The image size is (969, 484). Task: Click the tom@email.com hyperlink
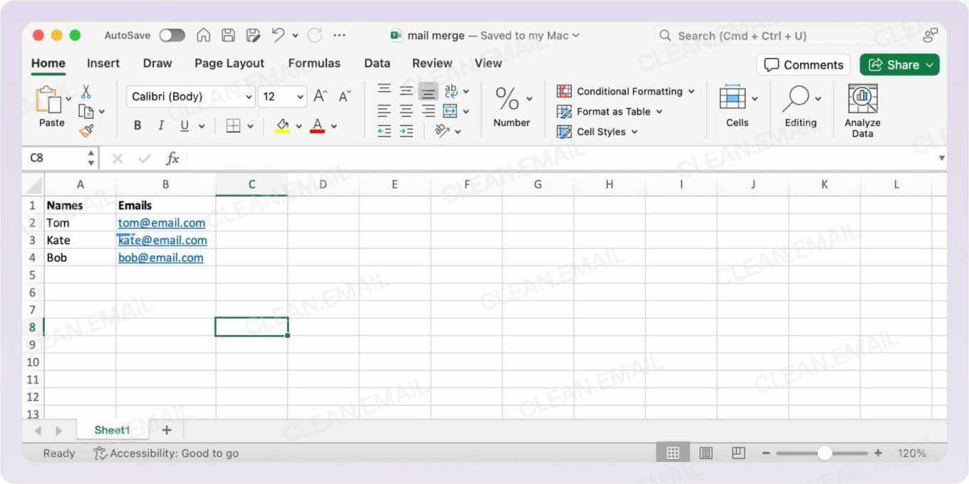(162, 223)
